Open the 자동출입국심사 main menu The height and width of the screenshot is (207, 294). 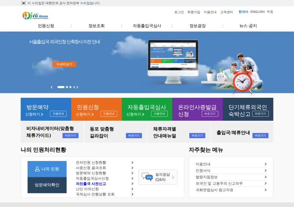[147, 26]
